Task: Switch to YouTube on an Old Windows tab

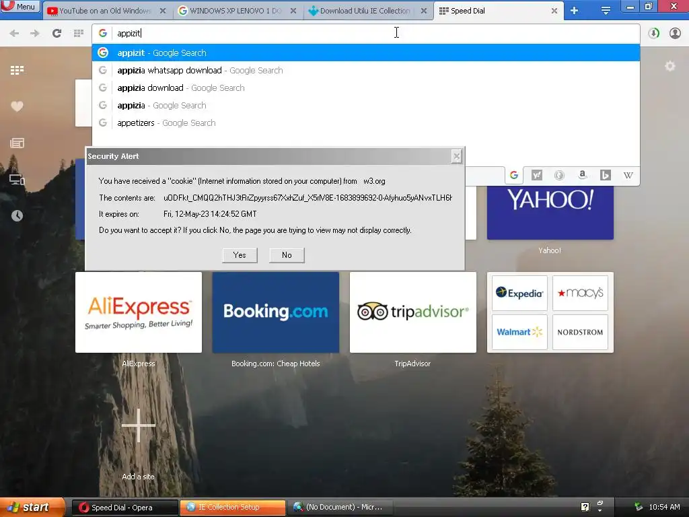Action: tap(106, 11)
